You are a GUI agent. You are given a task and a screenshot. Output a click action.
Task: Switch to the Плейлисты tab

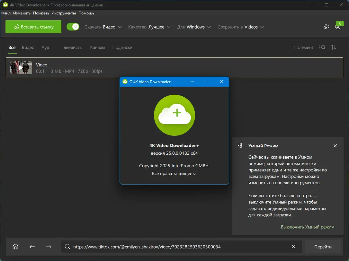click(71, 48)
